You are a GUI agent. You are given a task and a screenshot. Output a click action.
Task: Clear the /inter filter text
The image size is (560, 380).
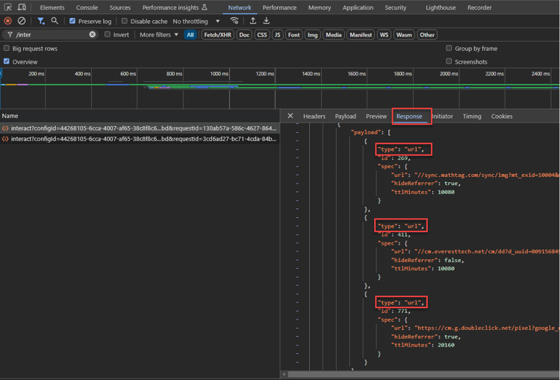point(93,34)
